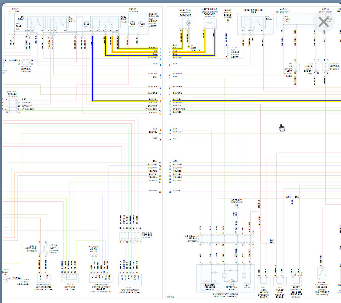
Task: Select the transponder key computer box
Action: point(44,278)
